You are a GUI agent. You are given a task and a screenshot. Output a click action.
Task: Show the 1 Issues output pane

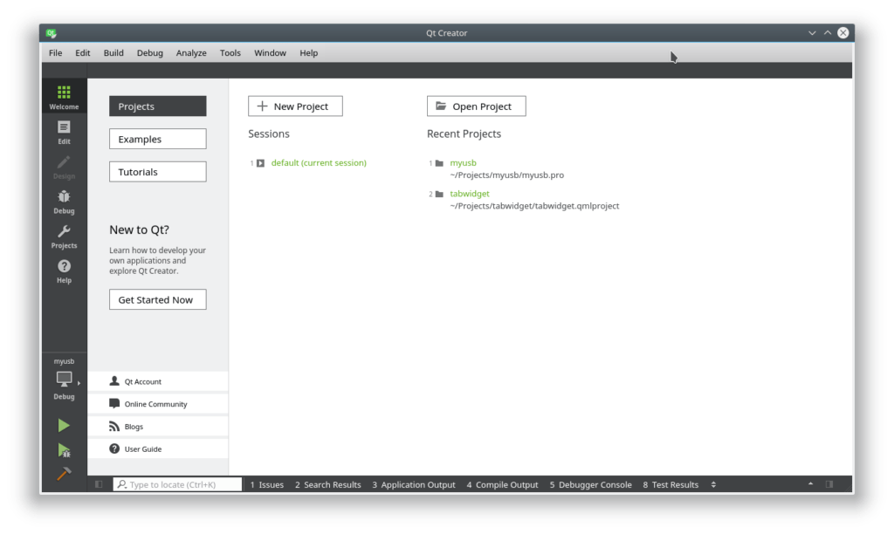tap(267, 484)
